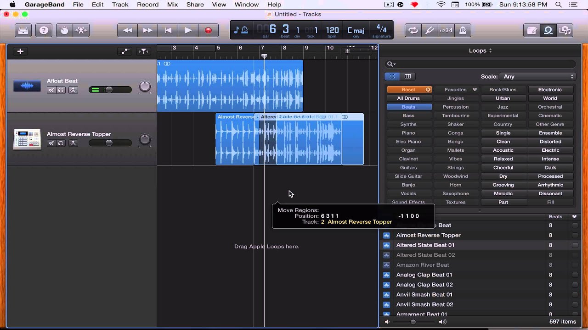
Task: Solo the Afloat Beat track
Action: click(61, 90)
